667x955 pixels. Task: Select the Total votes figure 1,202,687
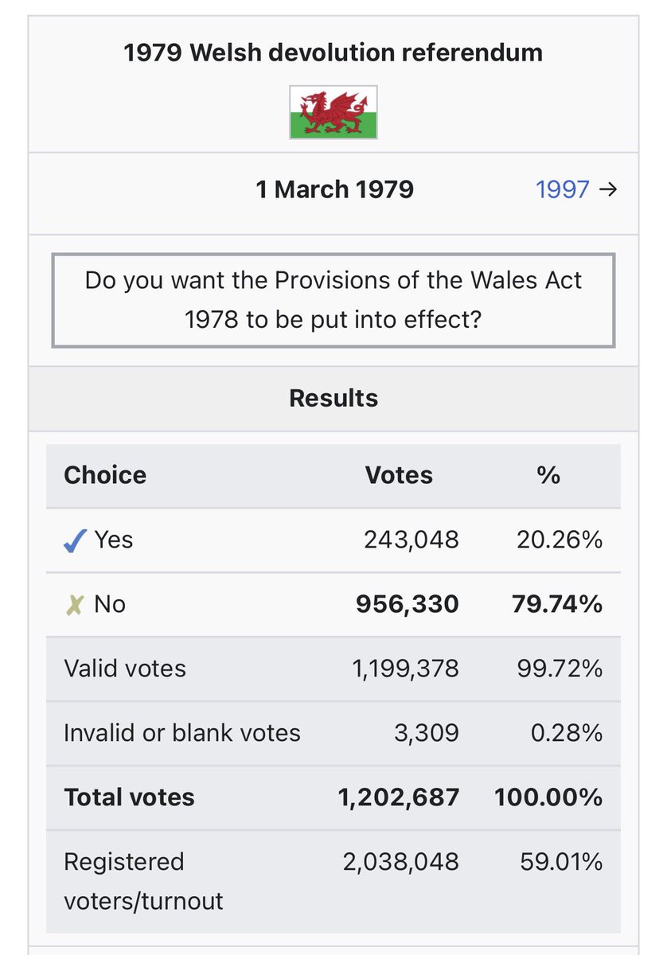tap(399, 797)
